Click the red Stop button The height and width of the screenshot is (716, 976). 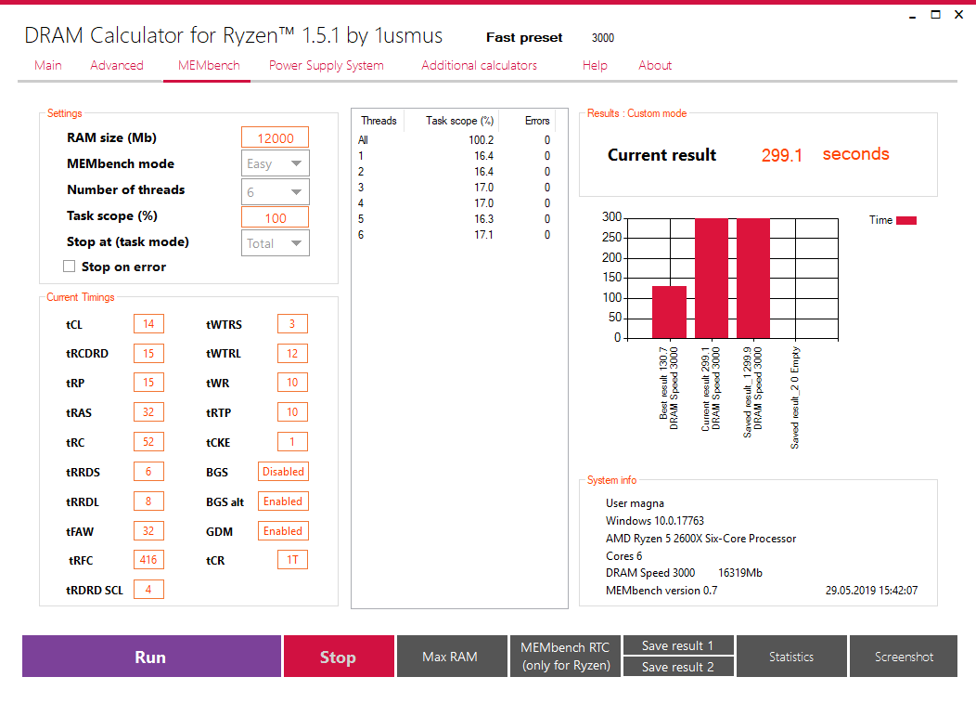339,657
